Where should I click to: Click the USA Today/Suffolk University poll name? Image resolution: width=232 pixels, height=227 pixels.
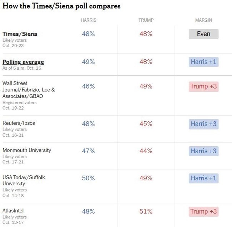24,180
